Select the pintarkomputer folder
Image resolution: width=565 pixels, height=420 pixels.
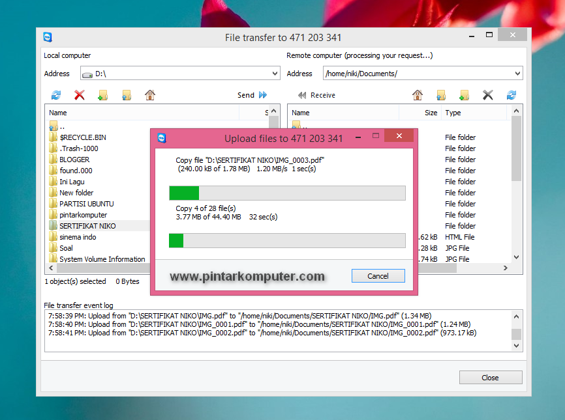point(83,215)
